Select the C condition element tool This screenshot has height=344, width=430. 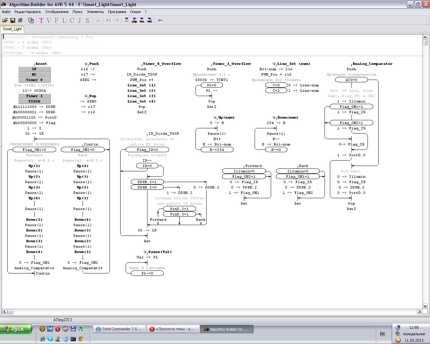pyautogui.click(x=72, y=20)
